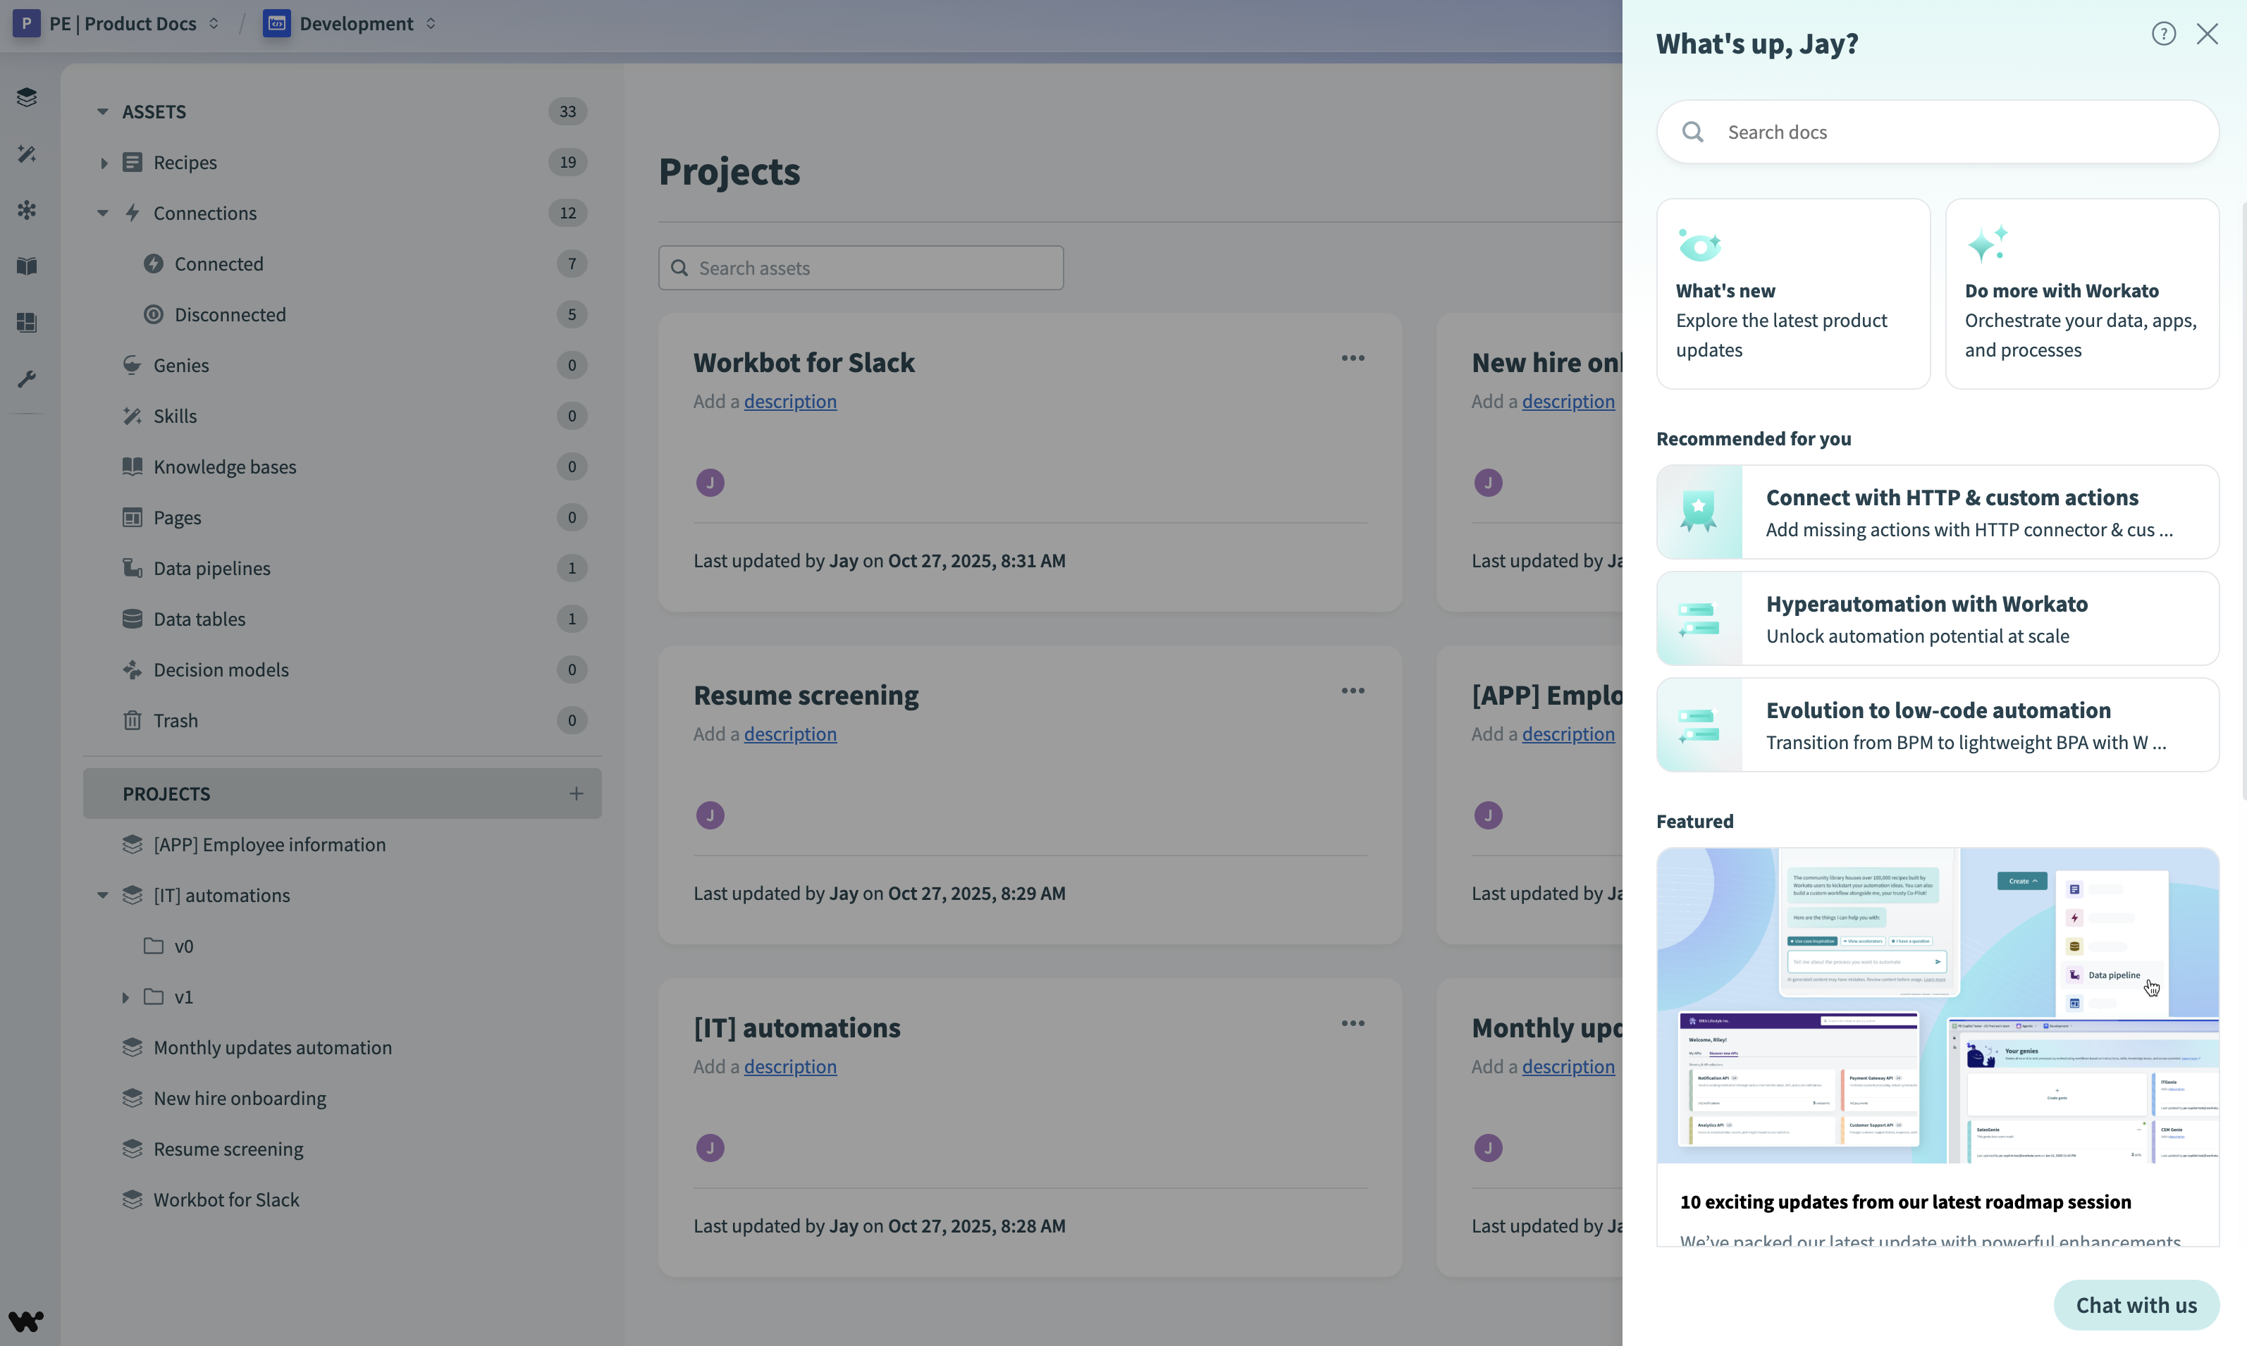Expand the v1 folder
Viewport: 2247px width, 1346px height.
(125, 996)
